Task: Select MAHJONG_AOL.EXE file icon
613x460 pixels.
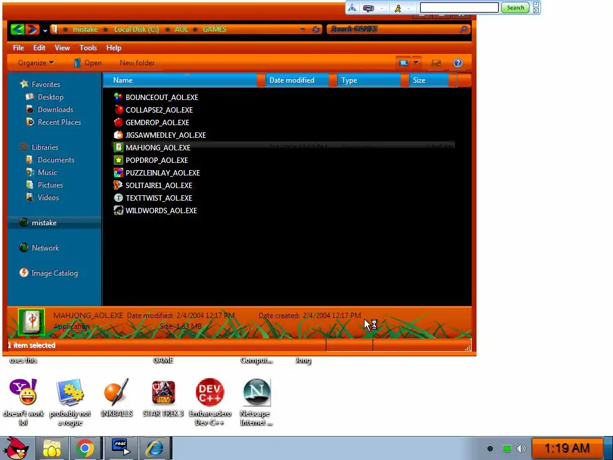Action: 118,147
